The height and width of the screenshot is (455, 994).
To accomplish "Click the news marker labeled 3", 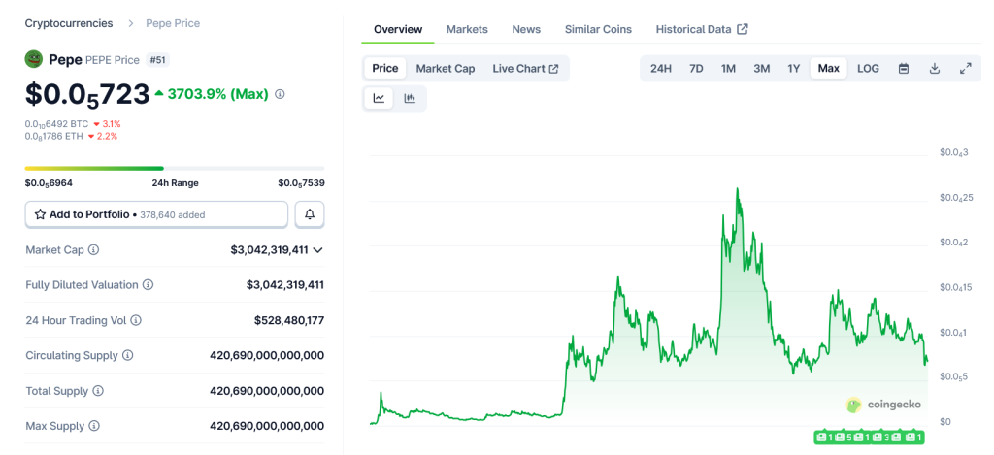I will tap(881, 437).
